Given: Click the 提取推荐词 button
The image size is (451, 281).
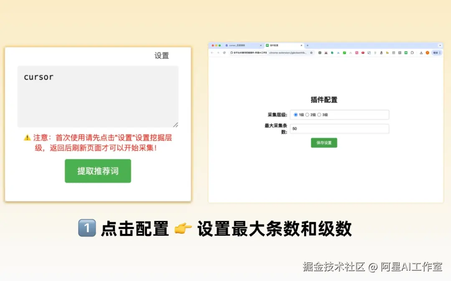Looking at the screenshot, I should pyautogui.click(x=98, y=171).
